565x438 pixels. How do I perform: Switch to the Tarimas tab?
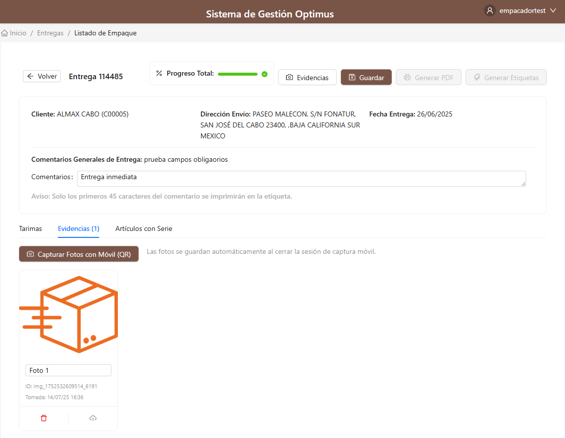pos(30,228)
